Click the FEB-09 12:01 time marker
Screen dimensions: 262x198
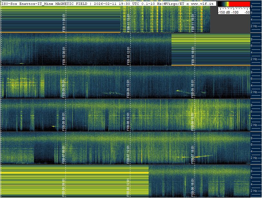[x=128, y=89]
